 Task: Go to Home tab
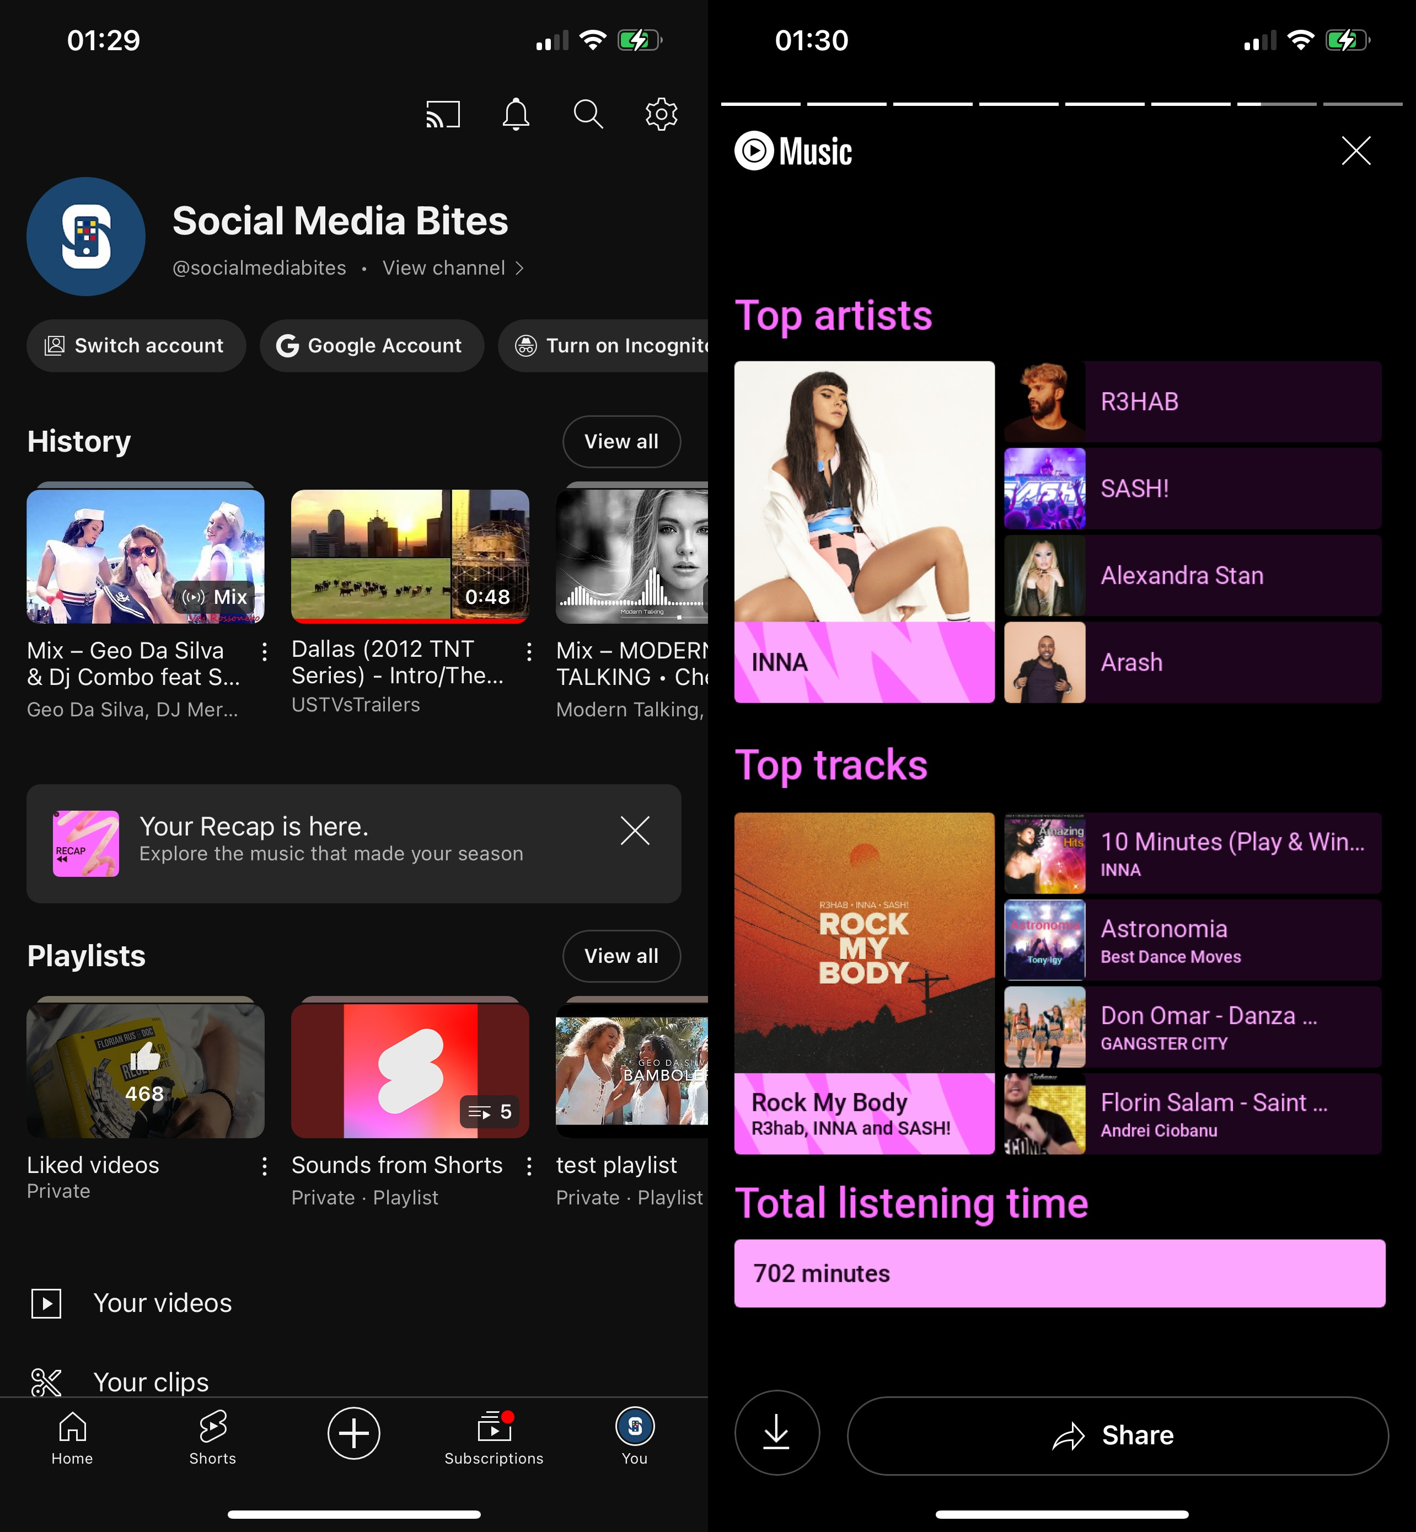point(72,1438)
